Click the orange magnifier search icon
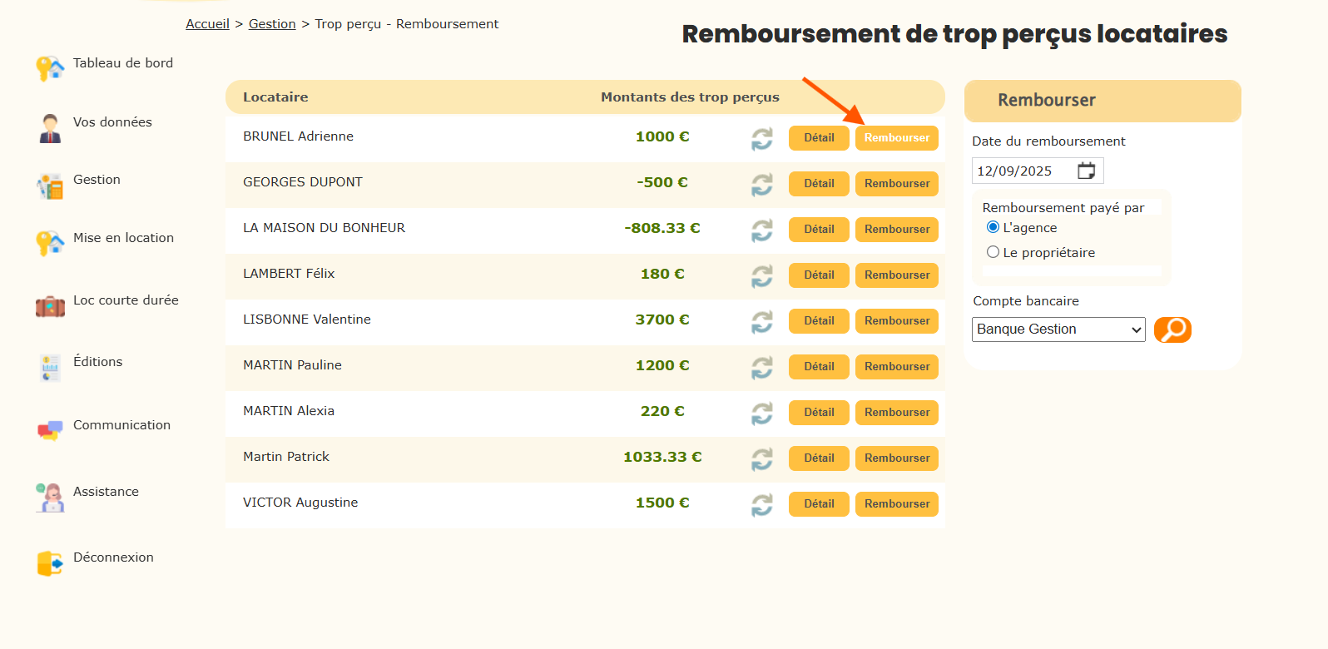Screen dimensions: 1328x649 pos(1172,329)
